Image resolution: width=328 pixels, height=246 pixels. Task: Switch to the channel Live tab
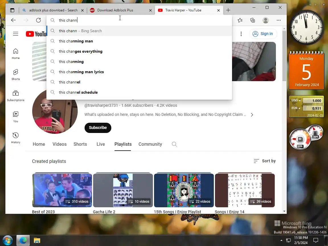click(x=101, y=144)
